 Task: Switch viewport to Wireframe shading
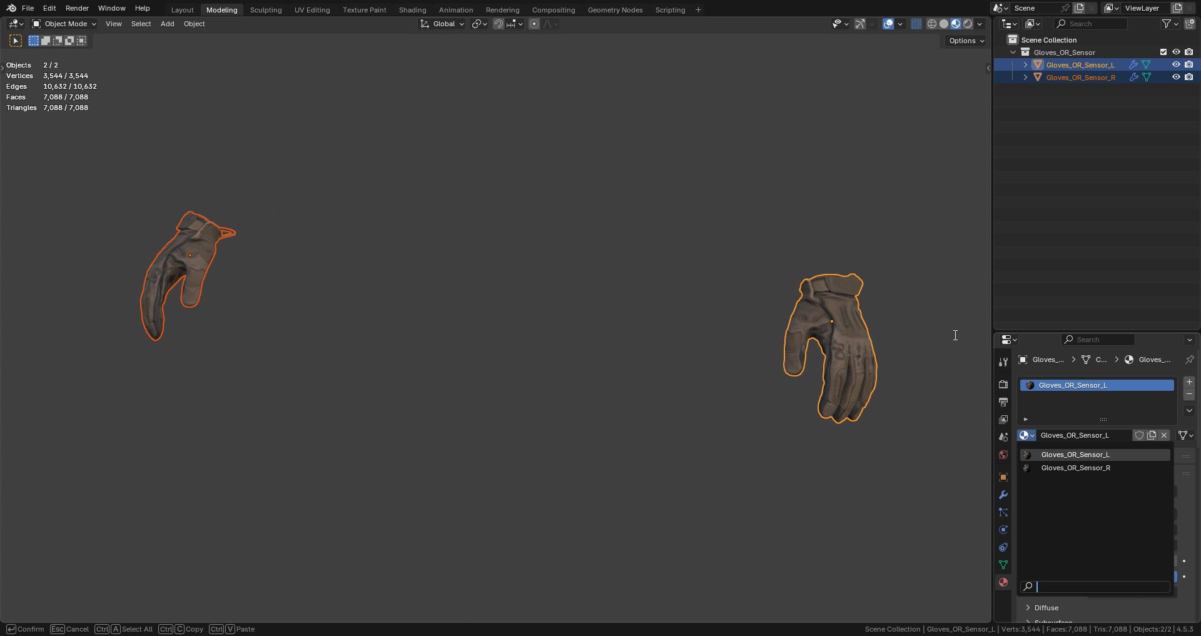pyautogui.click(x=931, y=24)
